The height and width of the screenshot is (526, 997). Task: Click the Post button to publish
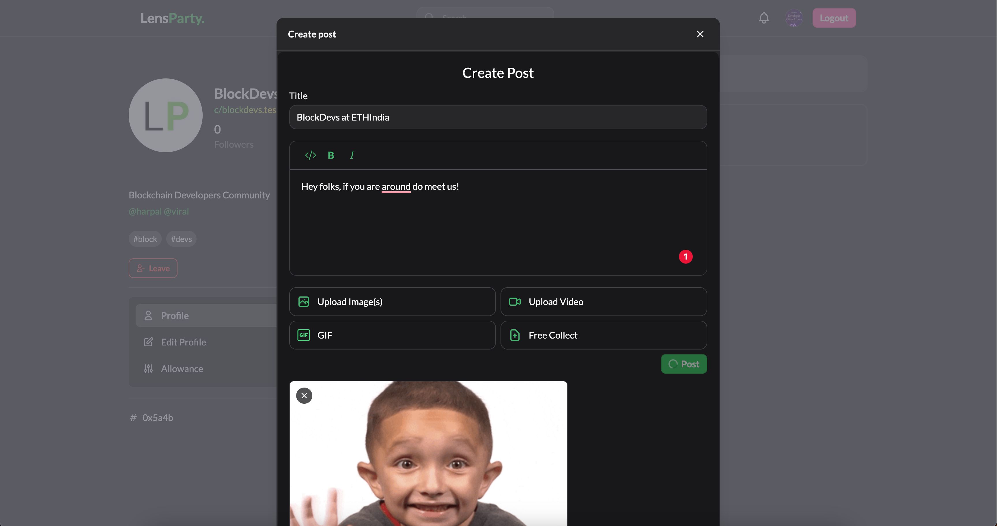[x=684, y=364]
